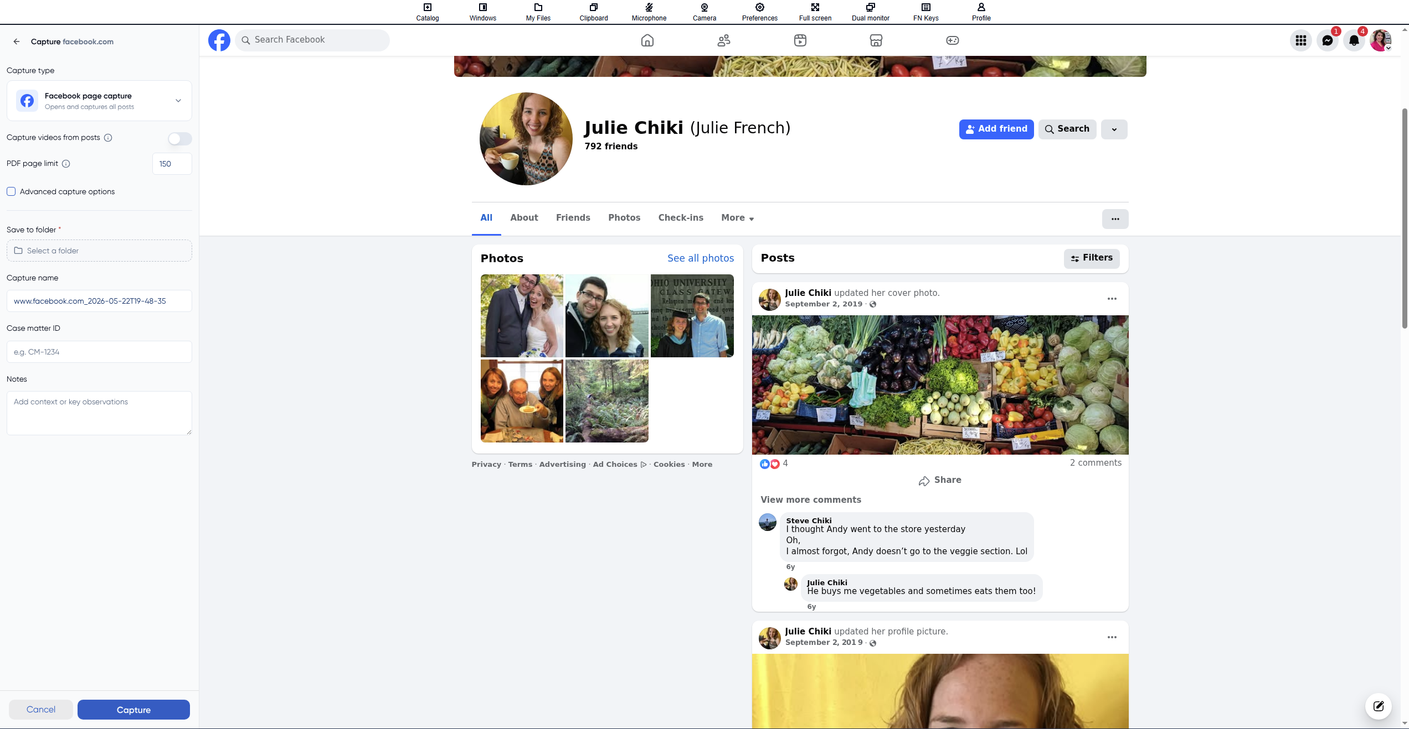Click the profile Search button
This screenshot has height=729, width=1409.
(1067, 129)
